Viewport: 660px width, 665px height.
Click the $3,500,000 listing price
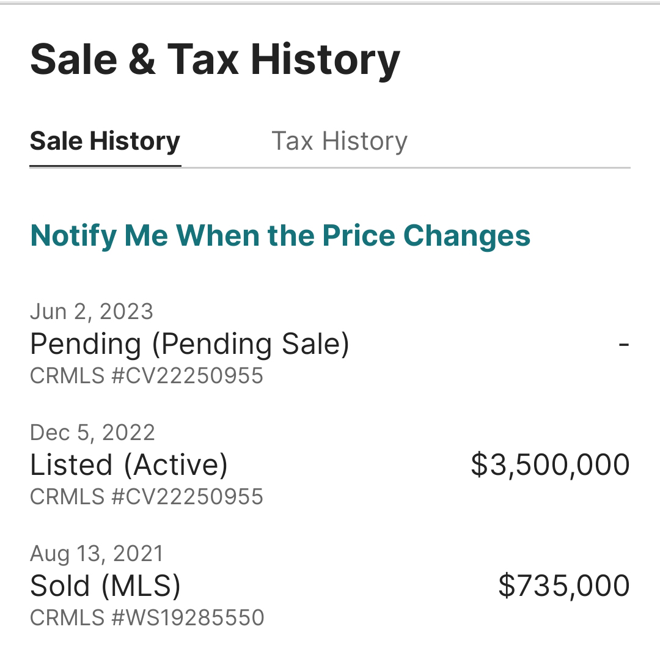click(550, 465)
